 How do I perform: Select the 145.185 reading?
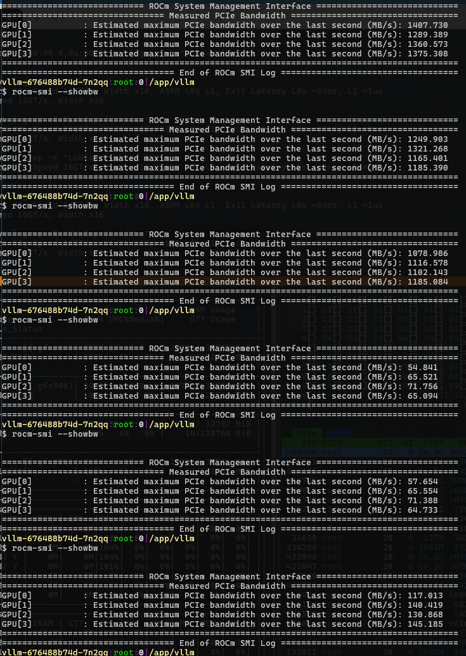tap(425, 624)
